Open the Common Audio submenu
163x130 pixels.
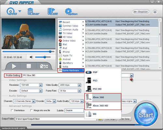71,30
